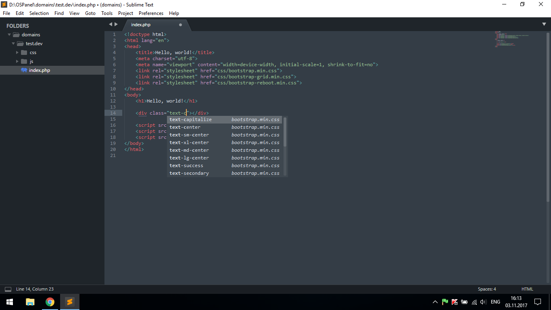551x310 pixels.
Task: Close index.php tab via unsaved dot
Action: (x=180, y=25)
